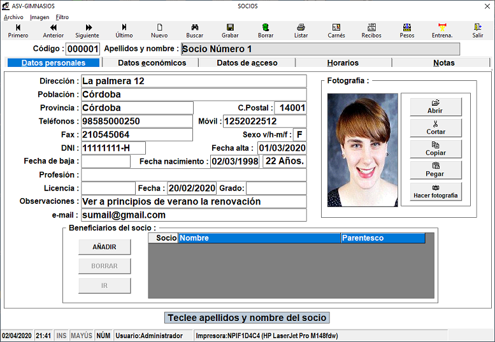The width and height of the screenshot is (495, 342).
Task: Click the 02/04/2020 status bar date
Action: pyautogui.click(x=17, y=336)
